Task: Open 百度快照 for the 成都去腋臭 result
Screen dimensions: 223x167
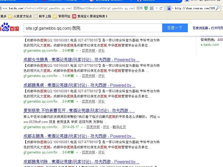Action: click(88, 152)
